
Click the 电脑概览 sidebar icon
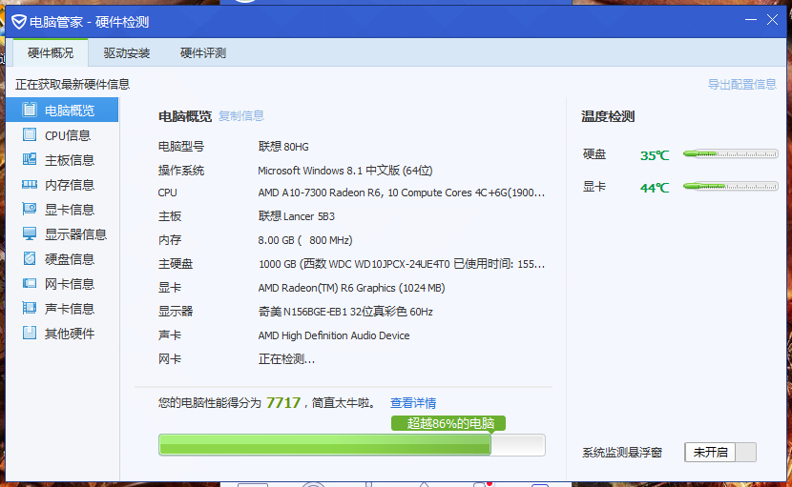(30, 110)
